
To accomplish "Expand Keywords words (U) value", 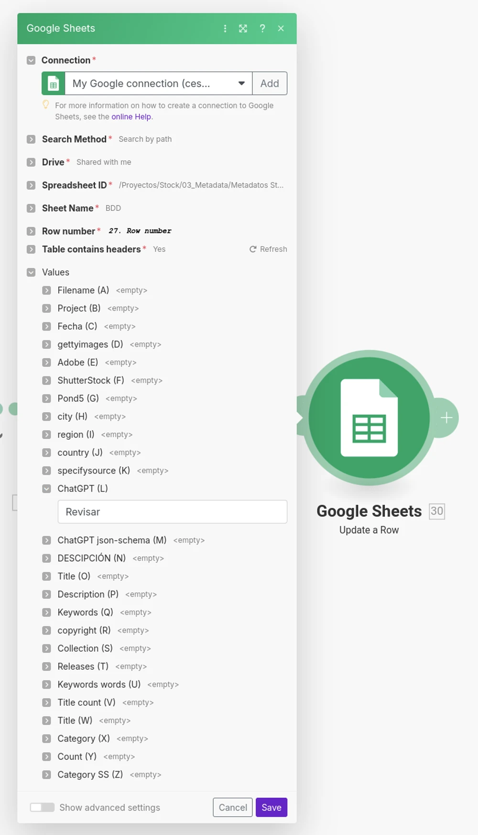I will click(46, 685).
